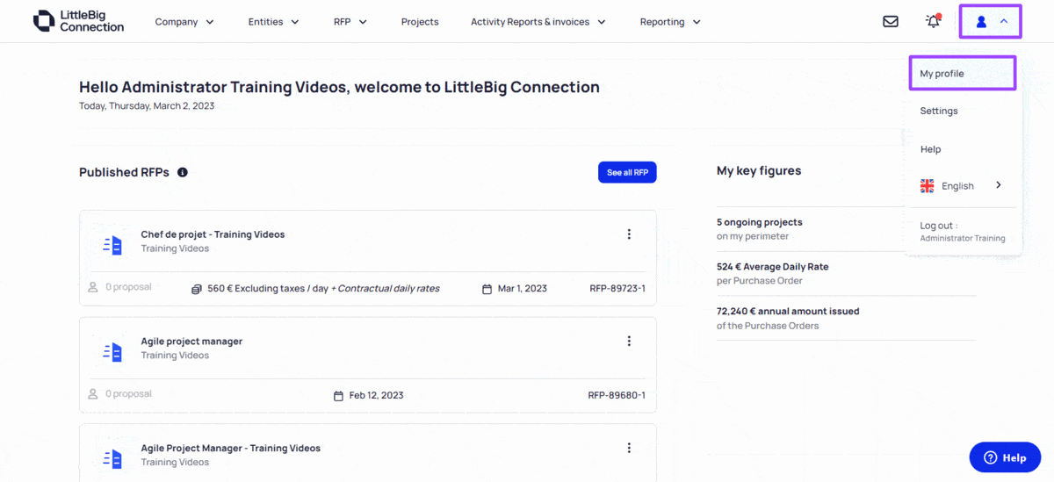Viewport: 1054px width, 482px height.
Task: Click 0 proposal on Agile project manager card
Action: (x=128, y=394)
